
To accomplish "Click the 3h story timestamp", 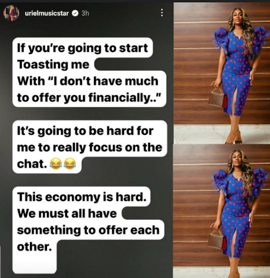I will coord(85,13).
